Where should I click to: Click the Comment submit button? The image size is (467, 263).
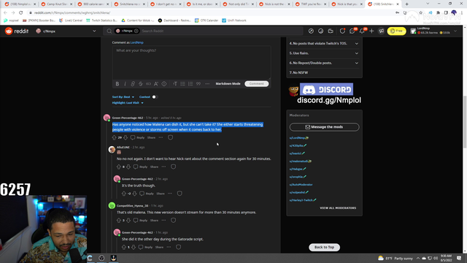[x=256, y=84]
